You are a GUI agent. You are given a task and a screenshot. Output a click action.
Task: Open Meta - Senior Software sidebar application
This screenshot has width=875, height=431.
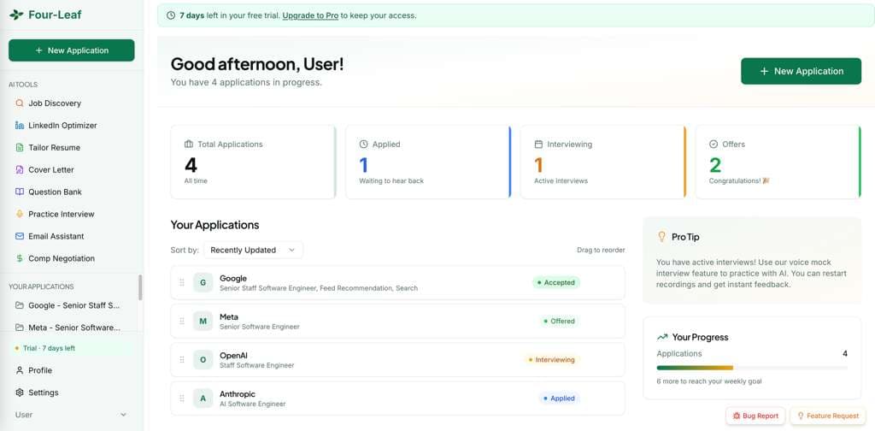72,328
